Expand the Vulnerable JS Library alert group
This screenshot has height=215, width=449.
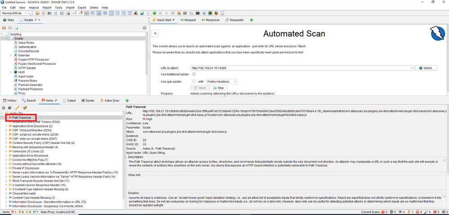pyautogui.click(x=6, y=151)
